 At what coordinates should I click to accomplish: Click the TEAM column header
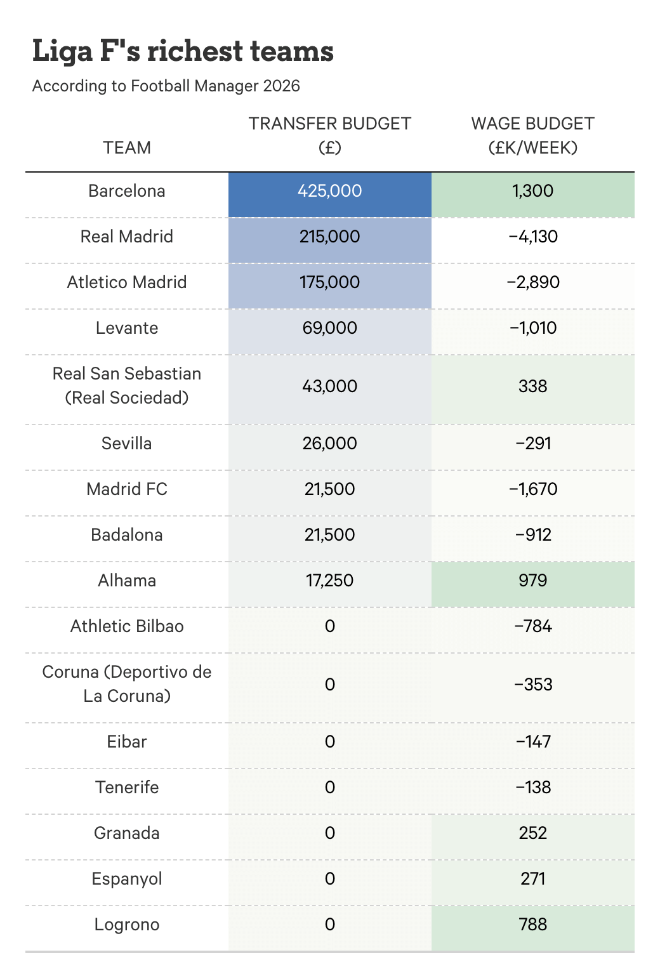coord(127,148)
